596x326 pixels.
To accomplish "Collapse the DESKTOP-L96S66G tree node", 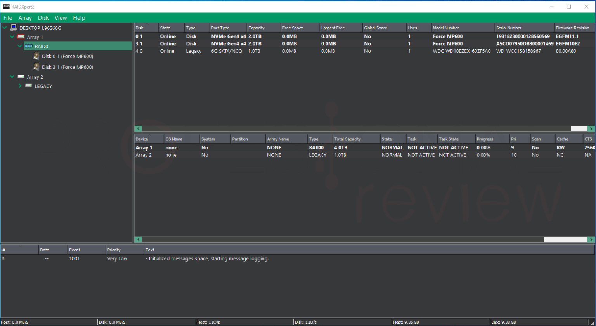I will [x=4, y=28].
